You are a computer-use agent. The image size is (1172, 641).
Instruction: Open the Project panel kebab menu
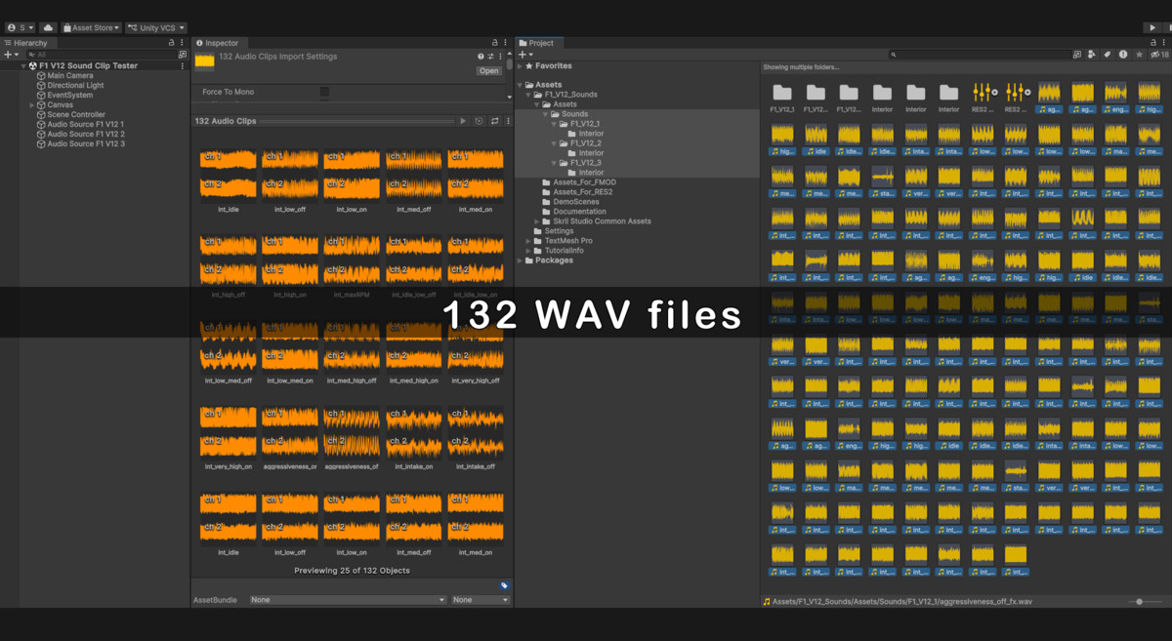click(1163, 43)
